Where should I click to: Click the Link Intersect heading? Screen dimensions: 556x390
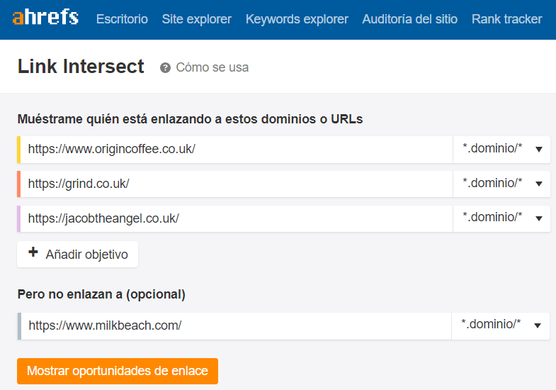(81, 67)
